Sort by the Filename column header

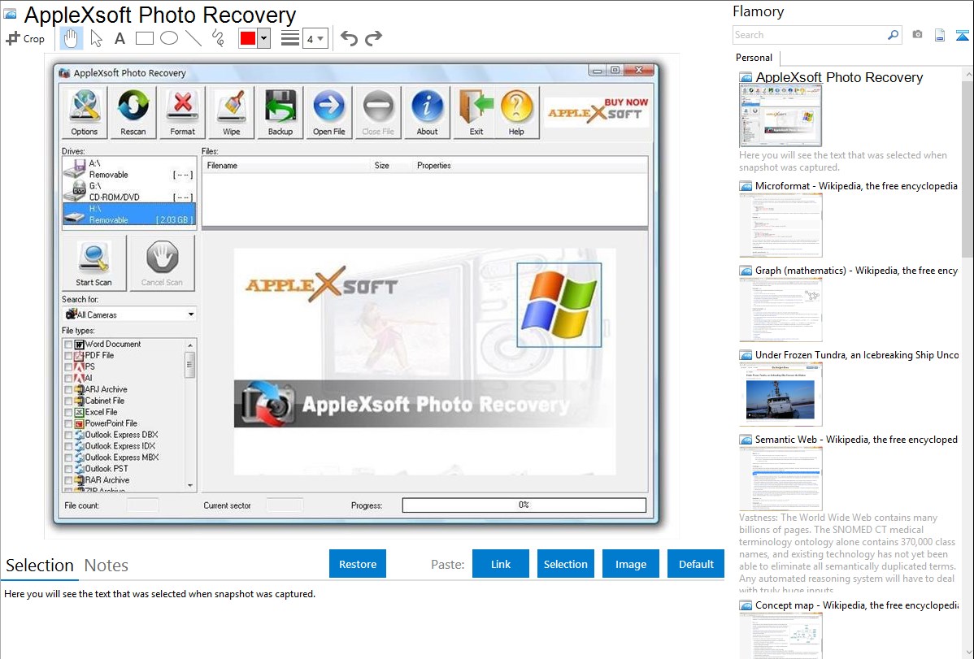285,165
